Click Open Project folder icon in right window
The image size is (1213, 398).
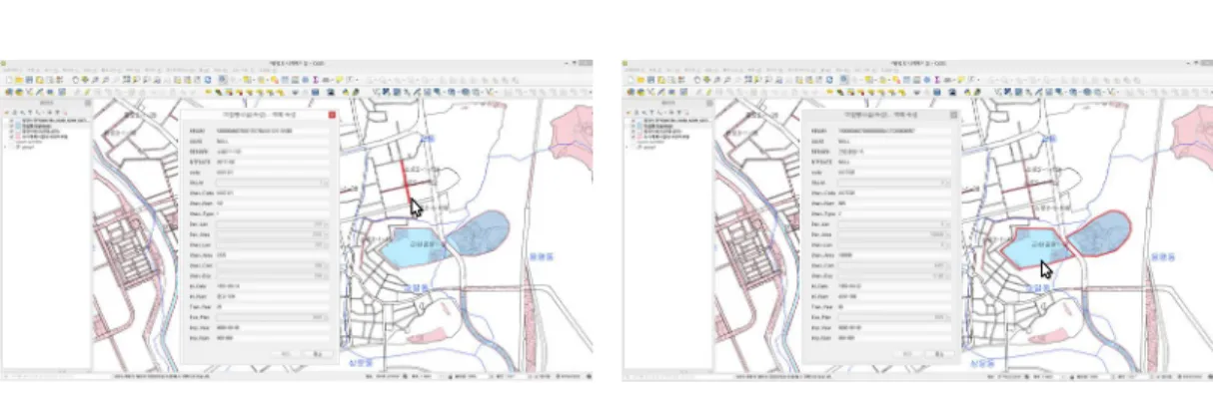click(639, 80)
